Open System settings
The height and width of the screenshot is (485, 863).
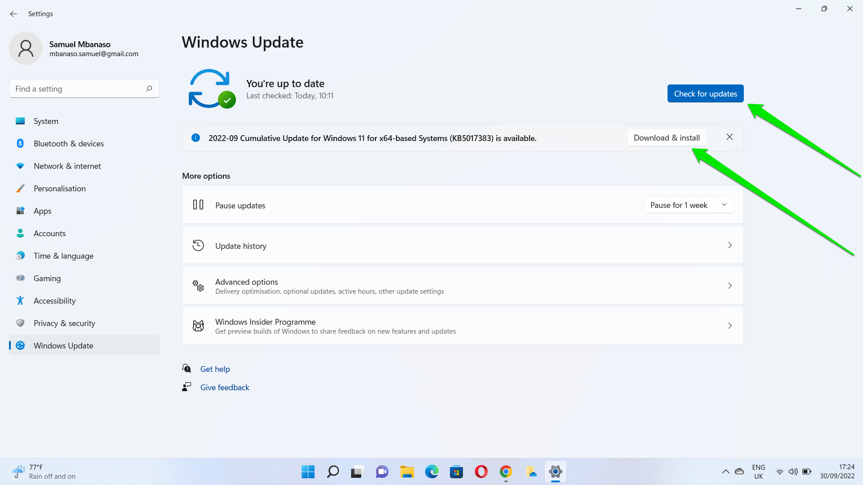[x=84, y=121]
